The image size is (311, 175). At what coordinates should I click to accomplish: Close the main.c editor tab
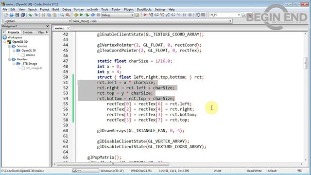[68, 28]
